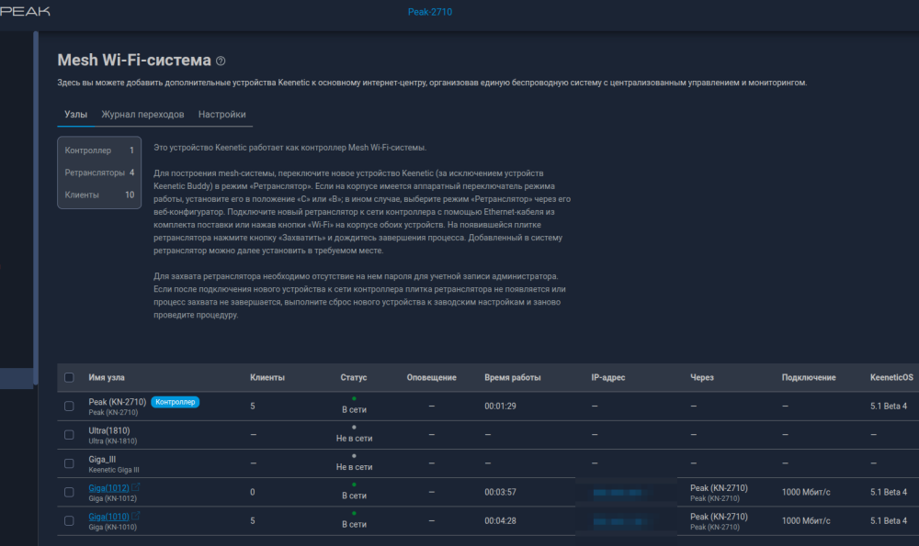Click the uptime value 00:03:57
This screenshot has width=919, height=546.
(x=500, y=492)
